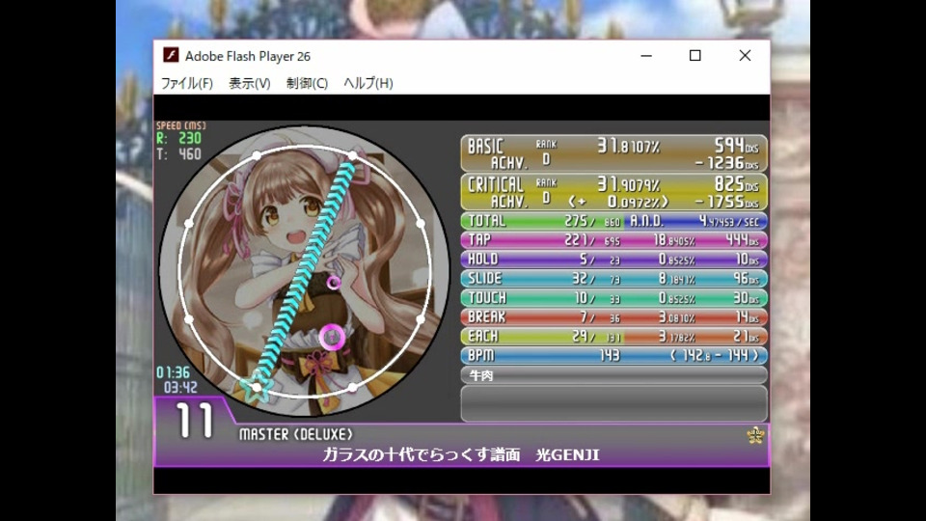Image resolution: width=926 pixels, height=521 pixels.
Task: Click the SLIDE statistics row
Action: coord(613,278)
